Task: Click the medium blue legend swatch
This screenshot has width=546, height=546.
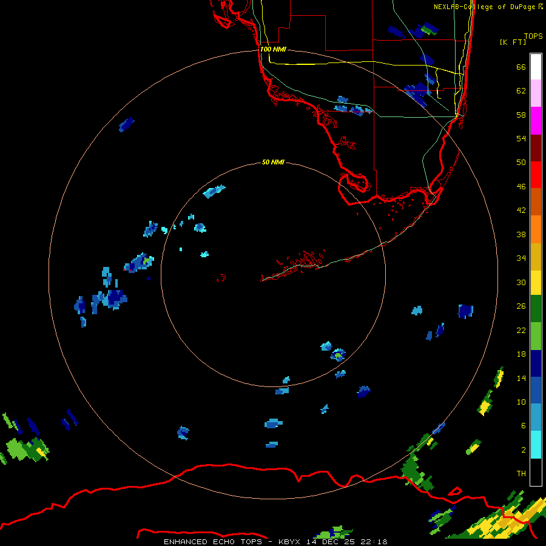Action: point(536,390)
